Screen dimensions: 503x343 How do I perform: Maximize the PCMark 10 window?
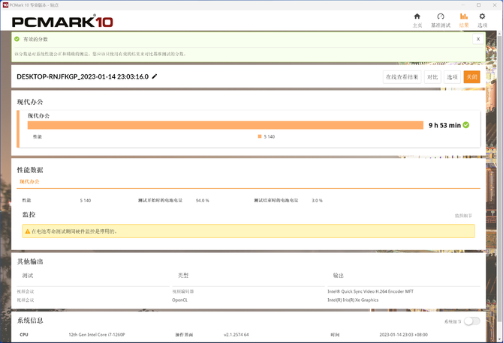(479, 4)
